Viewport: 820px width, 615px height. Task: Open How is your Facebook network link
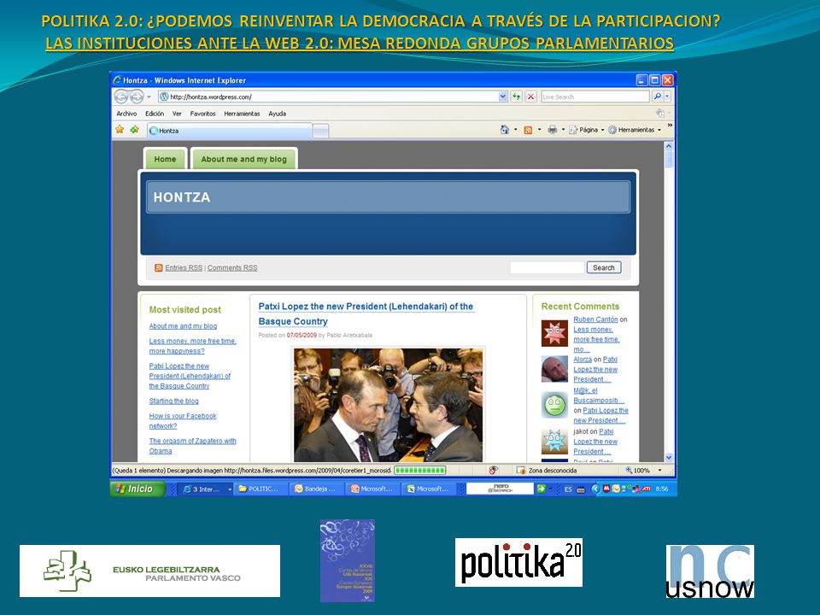pos(183,421)
